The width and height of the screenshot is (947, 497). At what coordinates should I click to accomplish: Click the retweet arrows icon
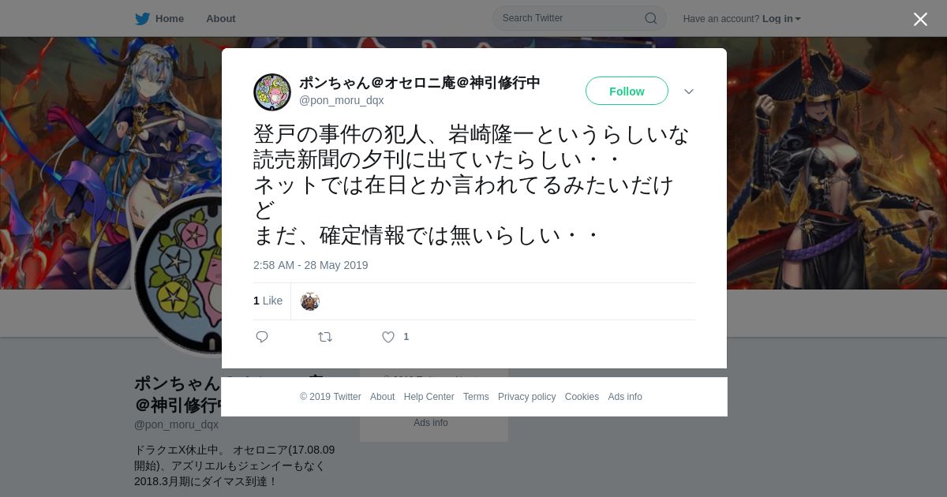[325, 337]
